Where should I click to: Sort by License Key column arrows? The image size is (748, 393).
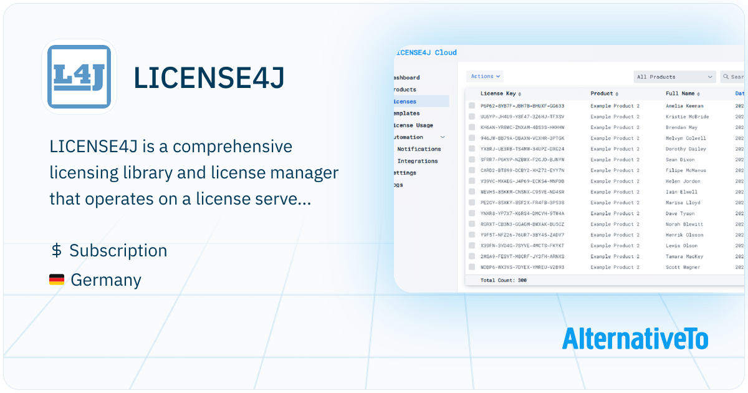[520, 94]
